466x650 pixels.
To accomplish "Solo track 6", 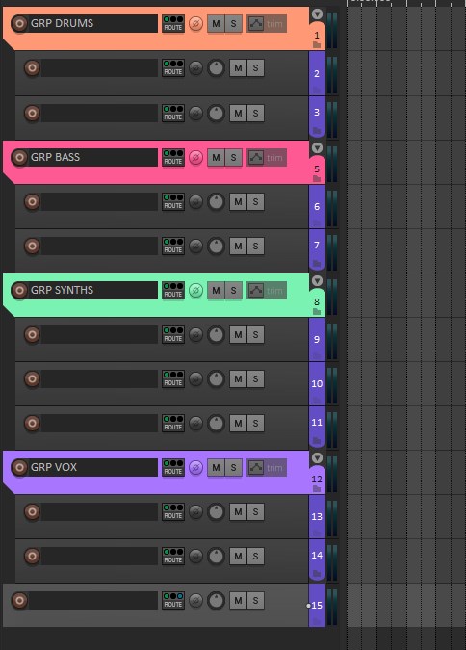I will tap(256, 202).
